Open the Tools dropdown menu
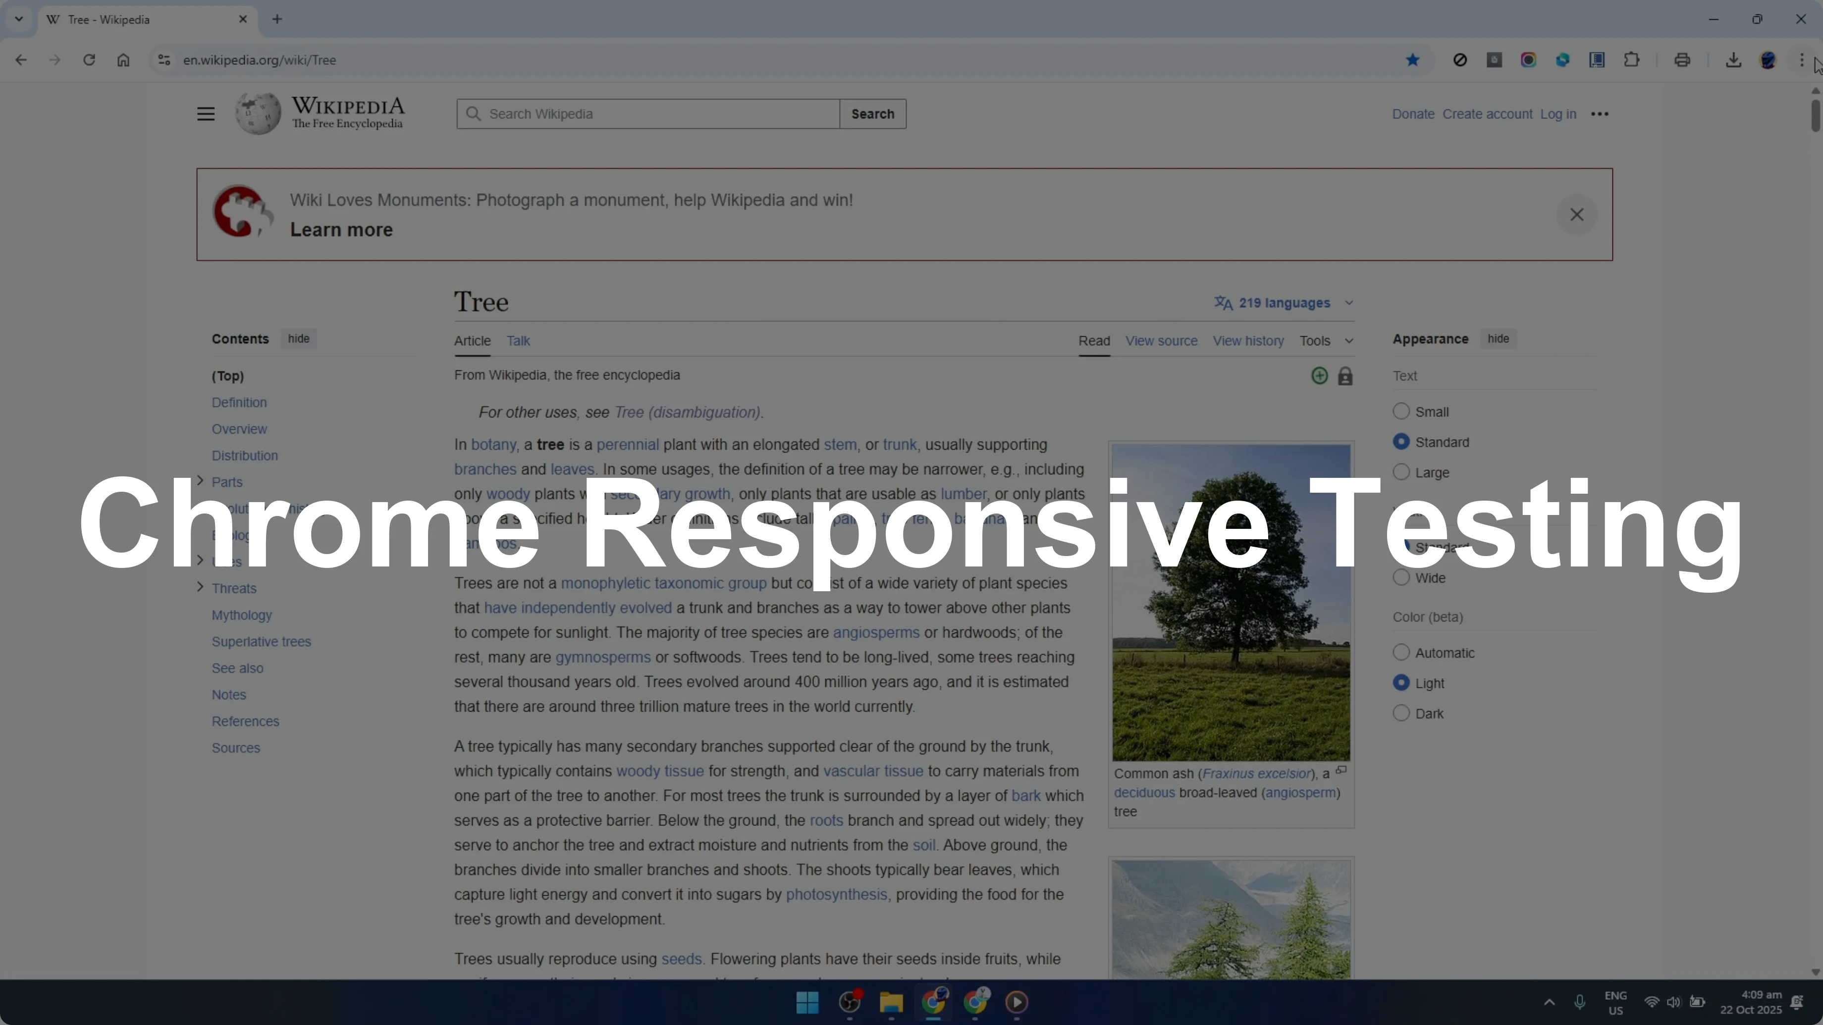1823x1025 pixels. (1326, 341)
